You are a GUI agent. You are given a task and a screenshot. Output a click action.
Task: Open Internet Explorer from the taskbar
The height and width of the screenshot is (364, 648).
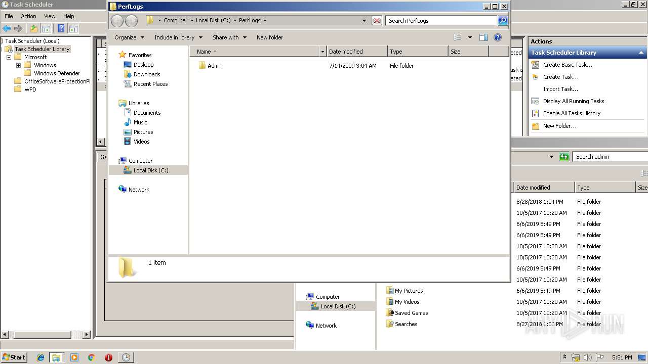[x=40, y=357]
